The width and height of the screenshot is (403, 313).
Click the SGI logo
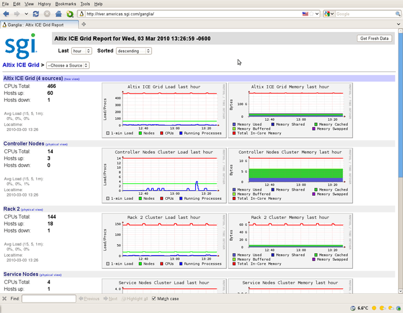coord(21,46)
